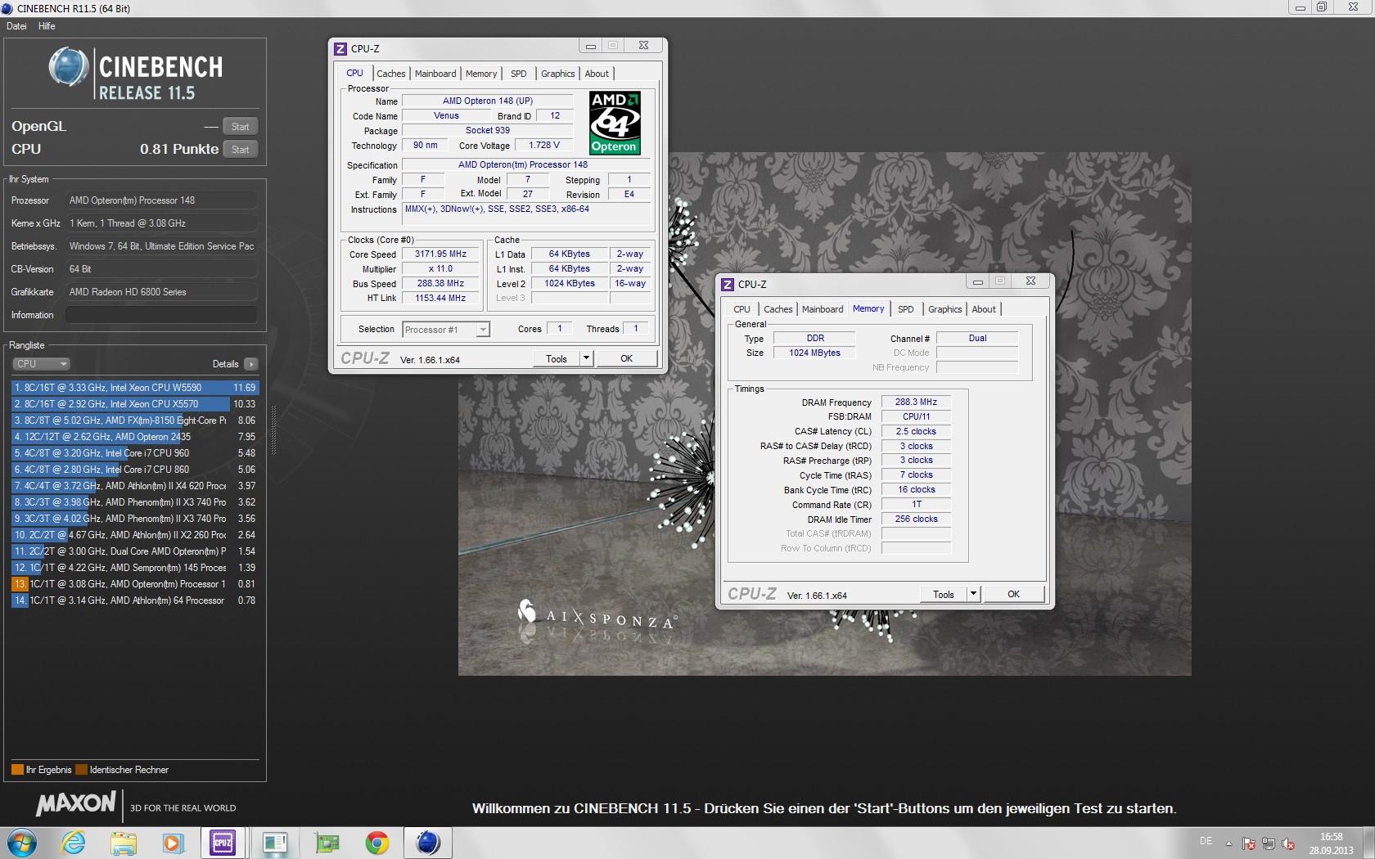This screenshot has width=1375, height=859.
Task: Click the Ihr Ergebnis orange legend swatch
Action: coord(17,770)
